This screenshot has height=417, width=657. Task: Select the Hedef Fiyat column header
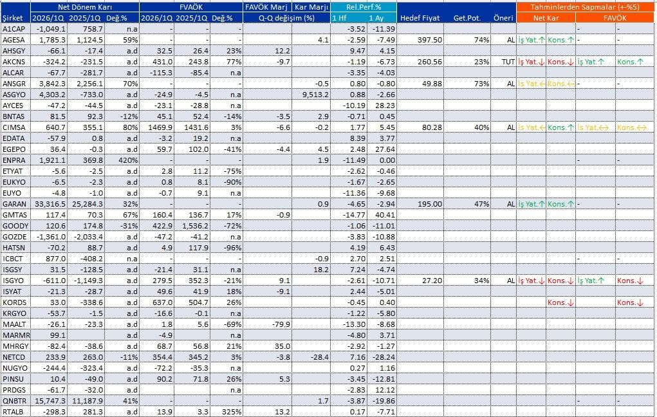click(x=420, y=18)
